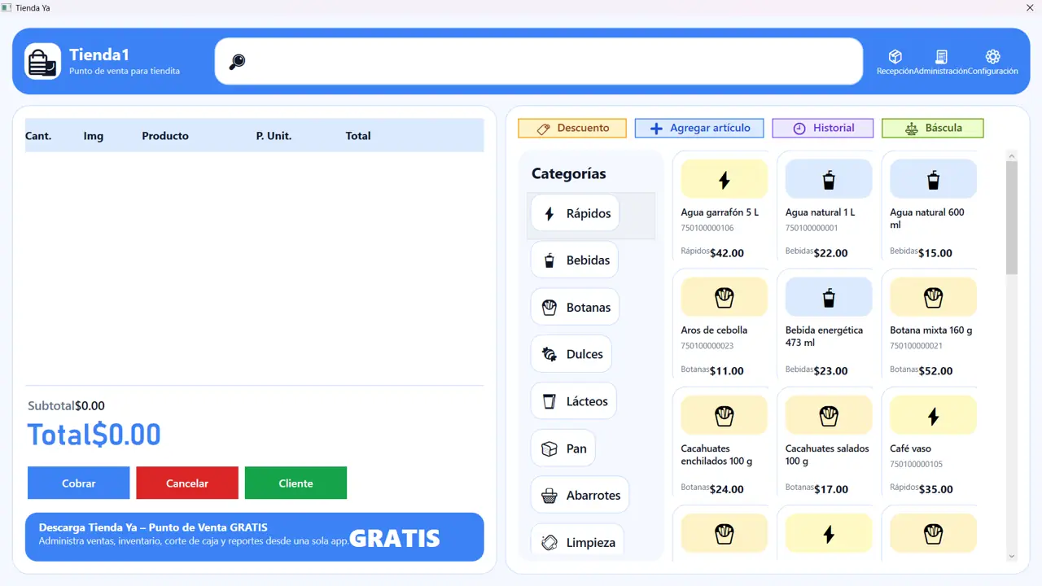Select the Dulces category

571,354
